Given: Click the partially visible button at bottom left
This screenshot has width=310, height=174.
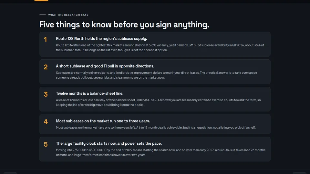Looking at the screenshot, I should [x=10, y=173].
